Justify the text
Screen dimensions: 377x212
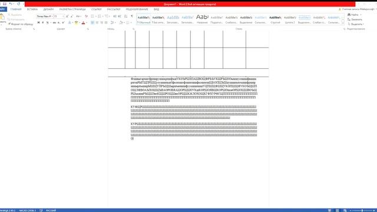[x=106, y=22]
